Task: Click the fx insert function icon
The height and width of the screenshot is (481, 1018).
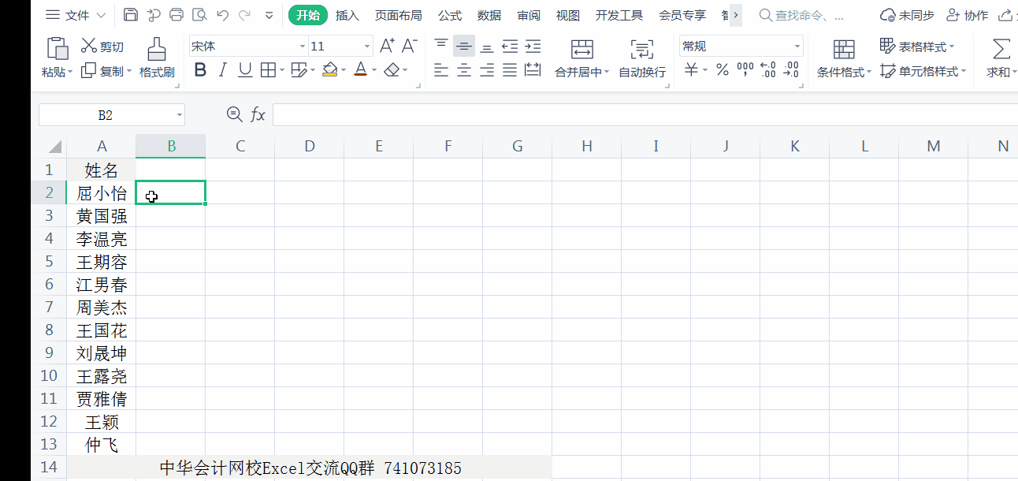Action: (258, 115)
